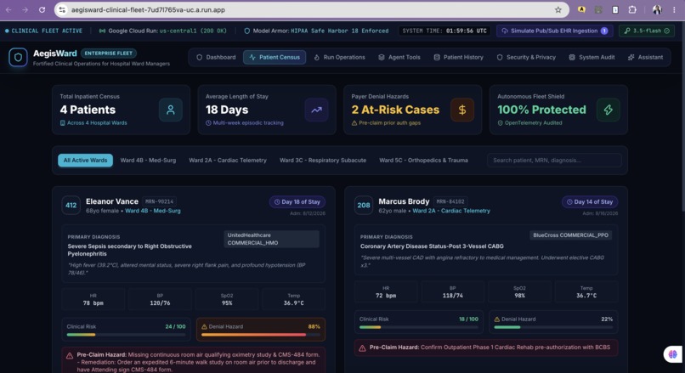Screen dimensions: 685x373
Task: Click the lightning icon on Autonomous Fleet Shield card
Action: 609,110
